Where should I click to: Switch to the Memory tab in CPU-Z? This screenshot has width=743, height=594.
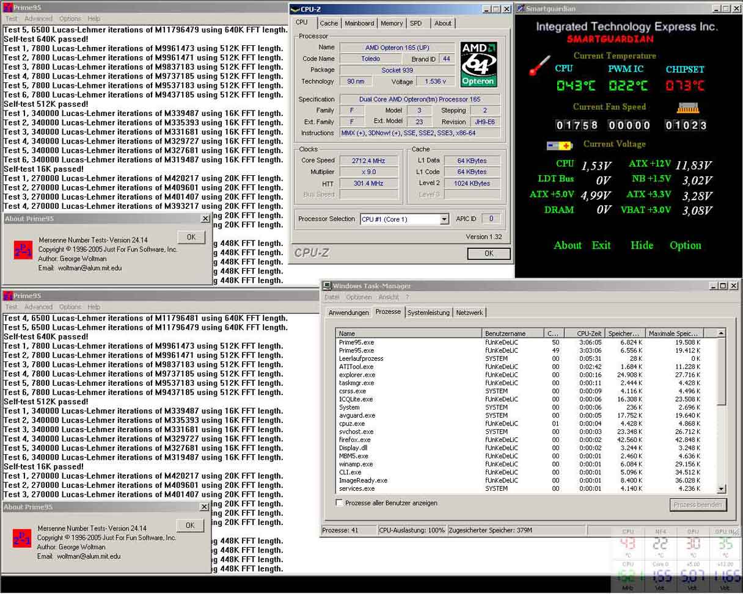(x=392, y=23)
